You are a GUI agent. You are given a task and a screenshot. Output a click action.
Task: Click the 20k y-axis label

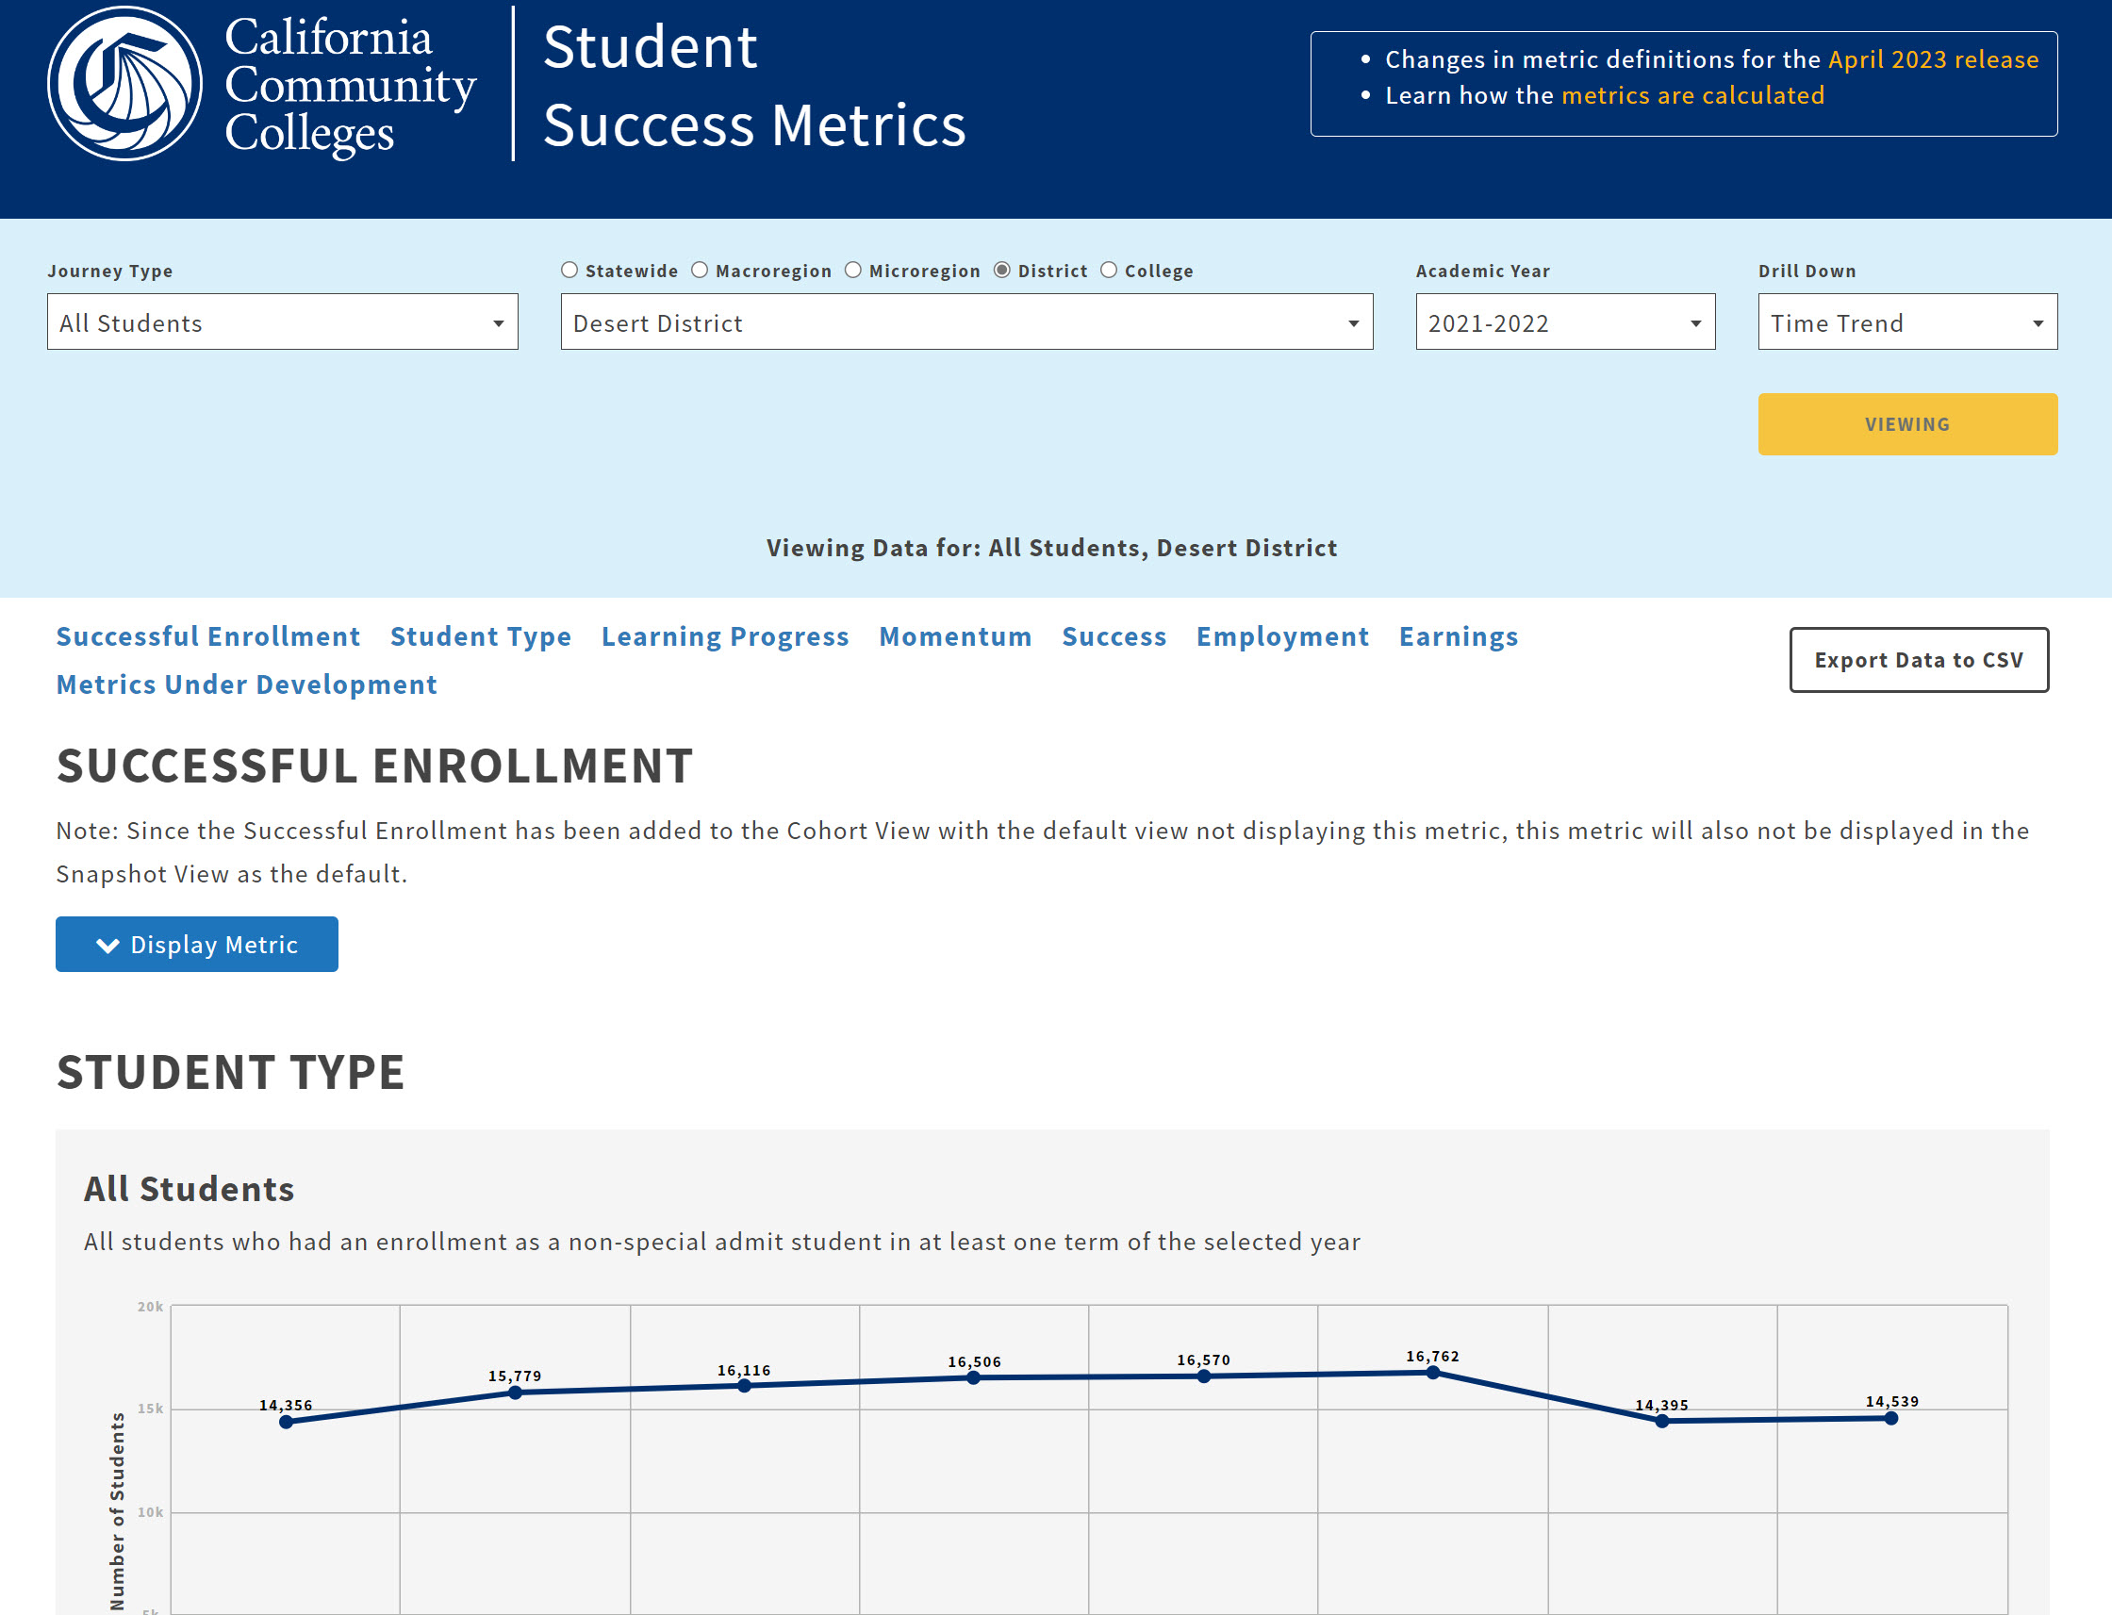tap(150, 1307)
